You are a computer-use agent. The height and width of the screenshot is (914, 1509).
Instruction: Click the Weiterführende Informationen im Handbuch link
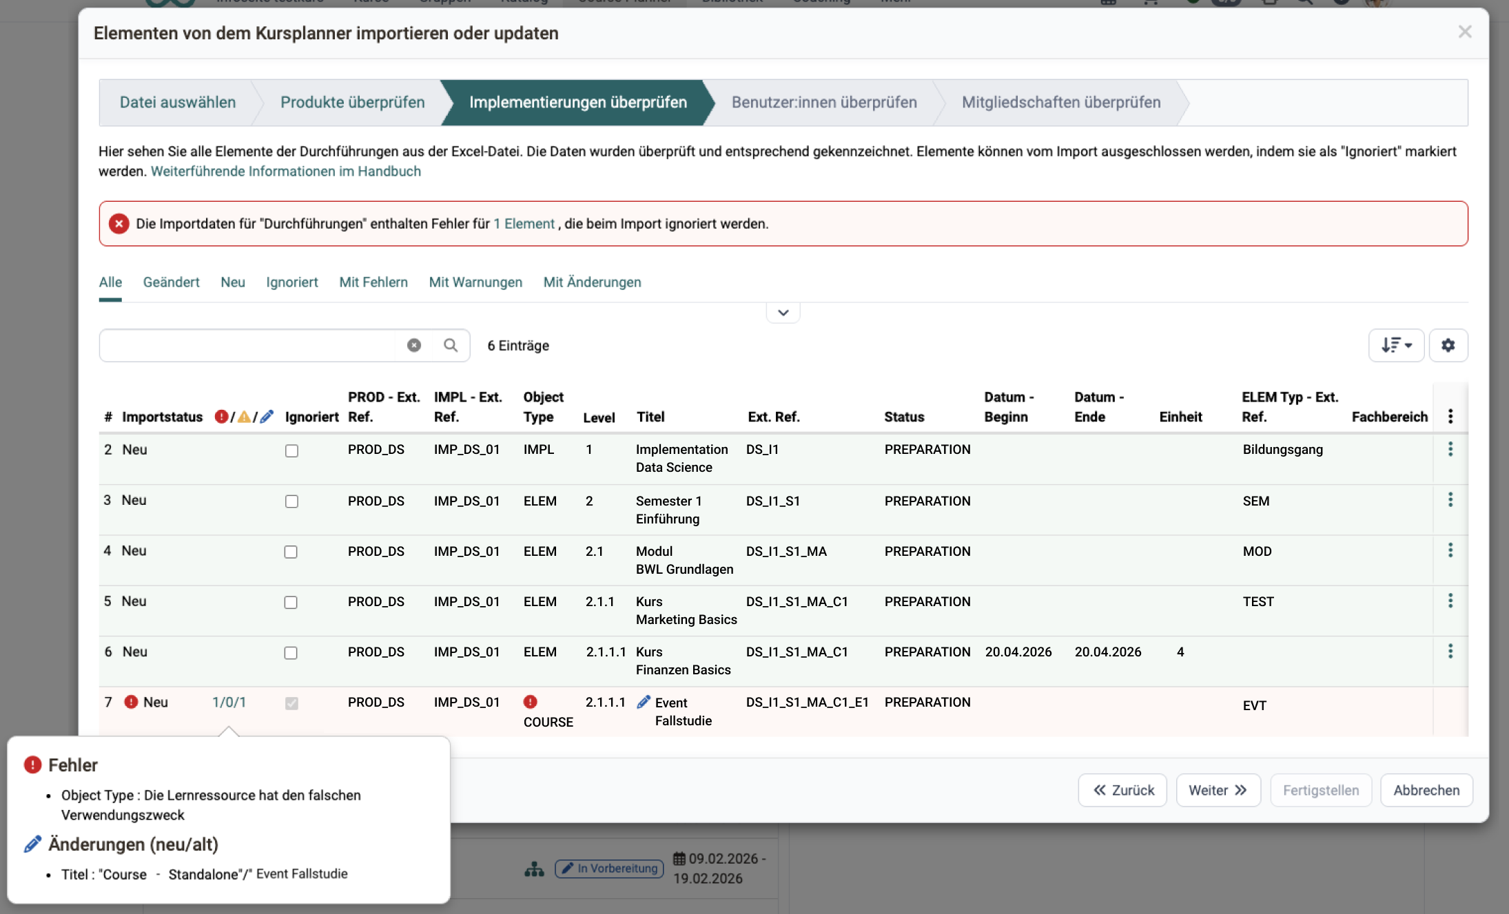(x=285, y=171)
